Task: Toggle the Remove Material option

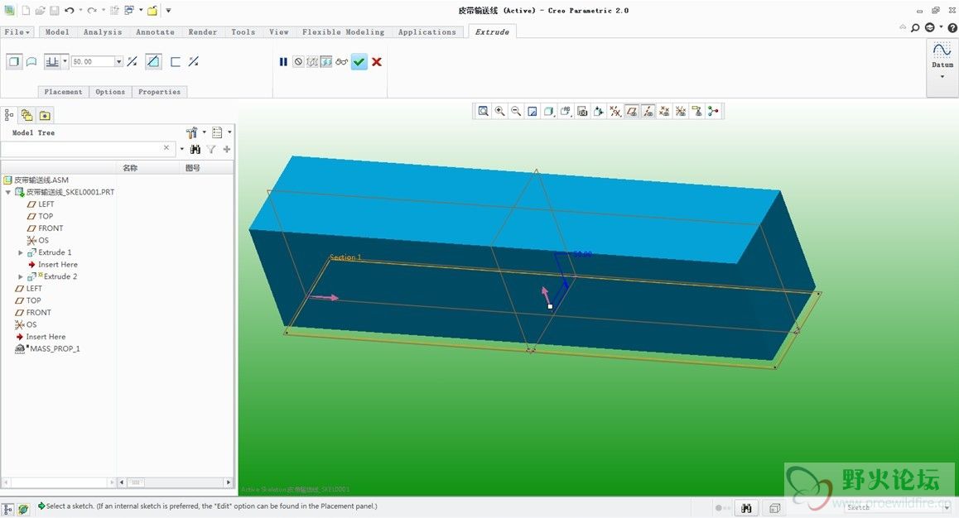Action: [153, 62]
